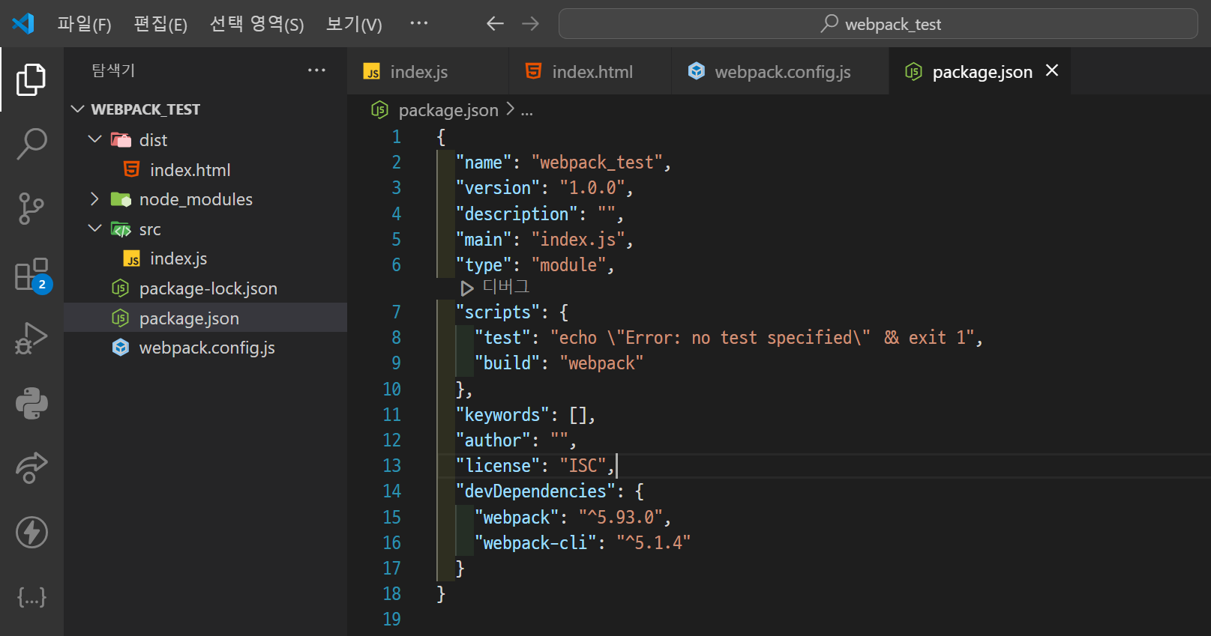Click the breadcrumb ellipsis after package.json
This screenshot has height=636, width=1211.
pyautogui.click(x=526, y=111)
